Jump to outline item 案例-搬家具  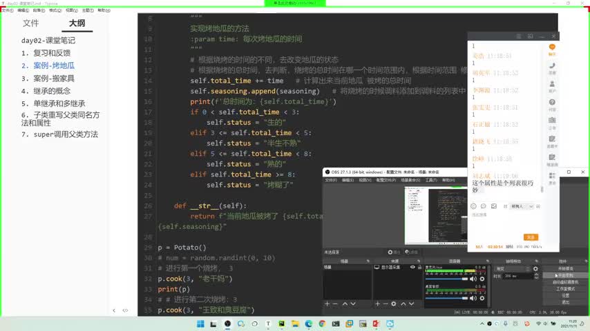(x=48, y=79)
